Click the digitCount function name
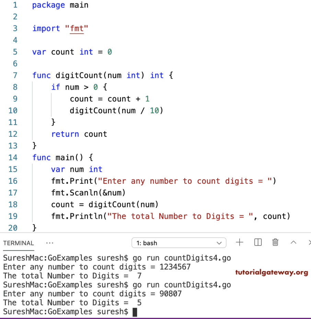The height and width of the screenshot is (319, 311). pos(78,75)
